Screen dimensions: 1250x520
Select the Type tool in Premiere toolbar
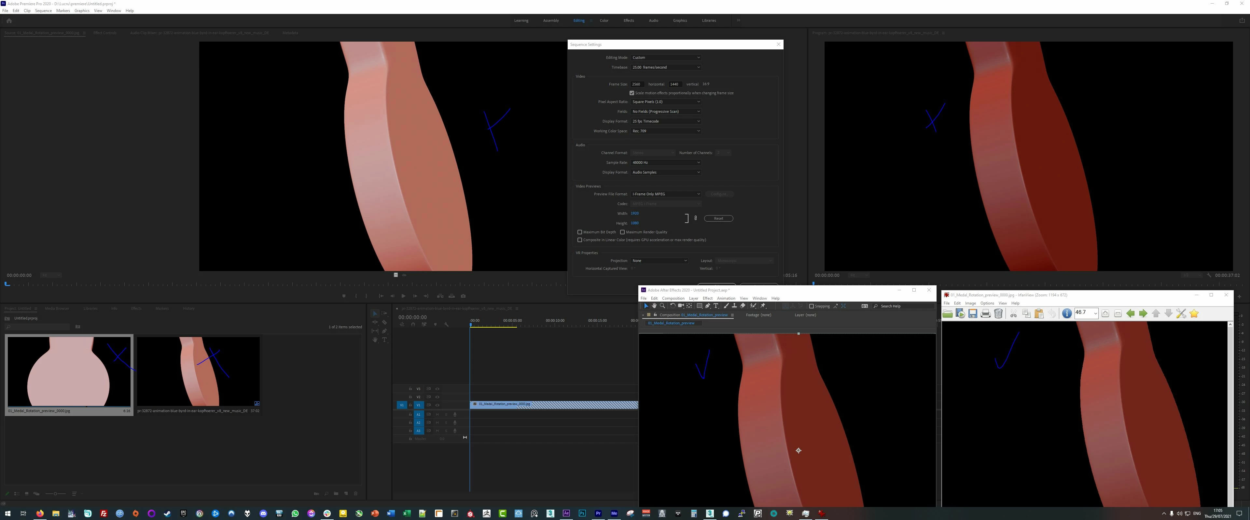coord(384,340)
